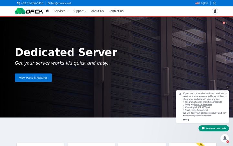Click the leo@moack.net email link
Screen dimensions: 233x146
60,3
